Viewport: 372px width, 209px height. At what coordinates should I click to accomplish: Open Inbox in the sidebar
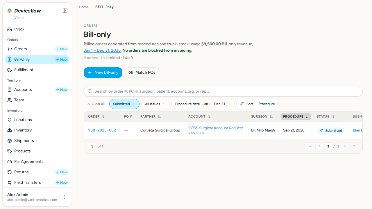pos(37,29)
